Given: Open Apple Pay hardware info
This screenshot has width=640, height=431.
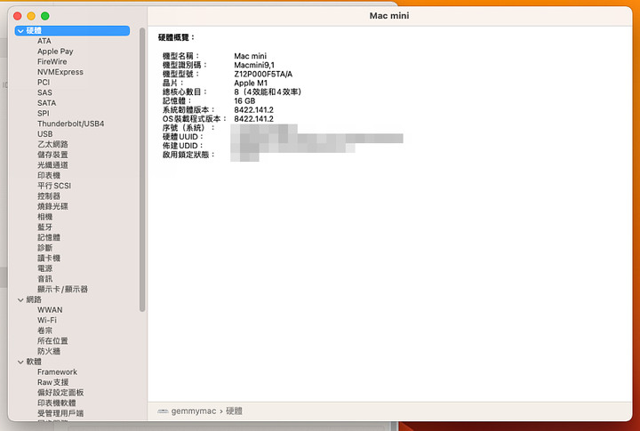Looking at the screenshot, I should [55, 52].
